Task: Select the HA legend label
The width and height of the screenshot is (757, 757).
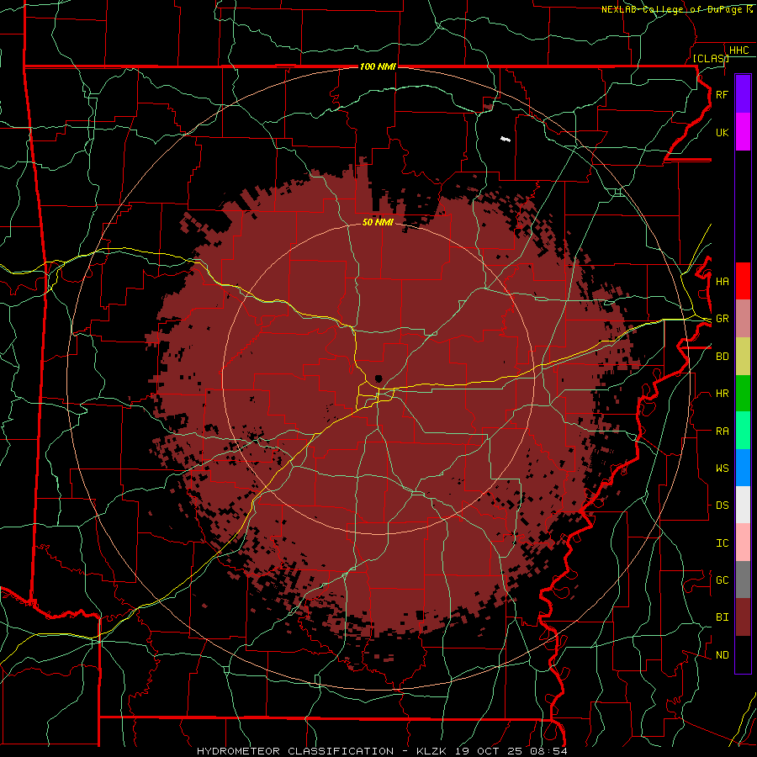Action: click(x=722, y=282)
